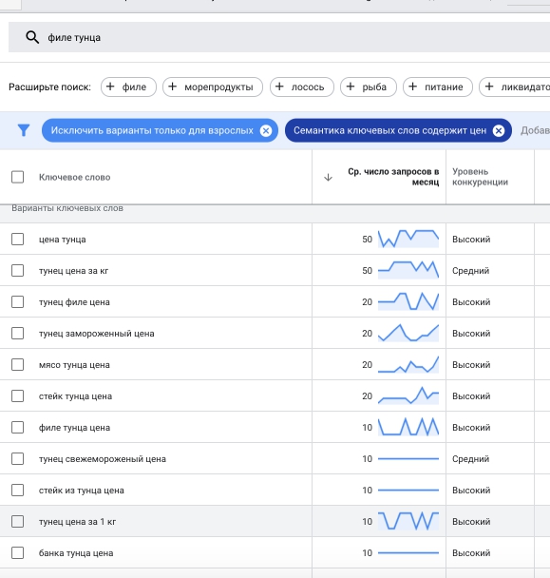The height and width of the screenshot is (578, 550).
Task: Add "лосось" suggestion chip
Action: pos(302,87)
